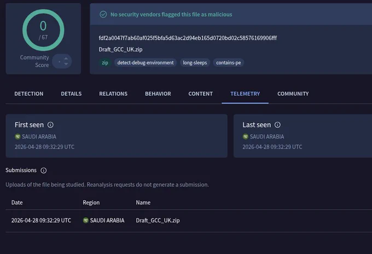Switch to the BEHAVIOR tab

click(x=158, y=94)
